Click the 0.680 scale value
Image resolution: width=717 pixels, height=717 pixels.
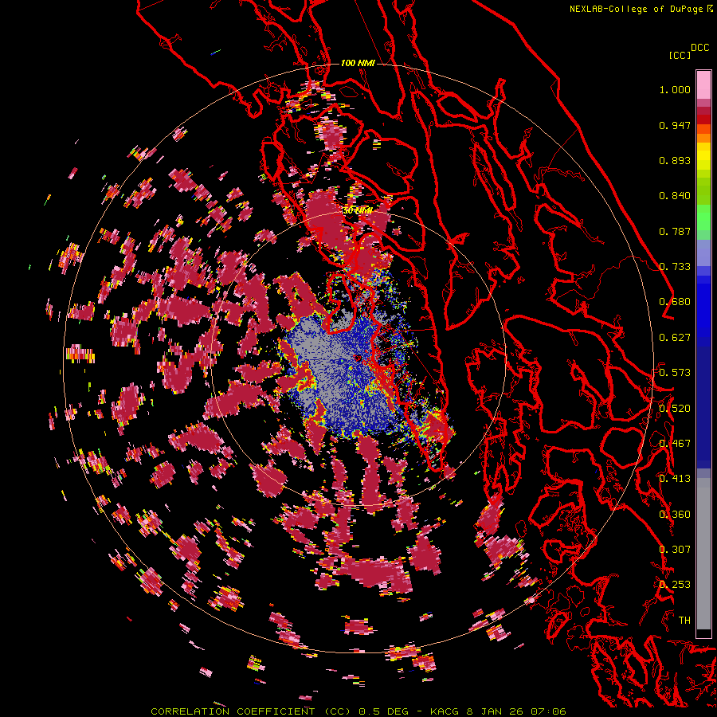click(675, 302)
